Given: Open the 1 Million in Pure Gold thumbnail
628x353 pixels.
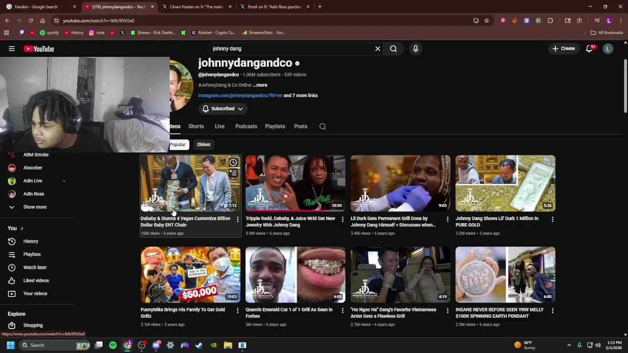Looking at the screenshot, I should (505, 183).
